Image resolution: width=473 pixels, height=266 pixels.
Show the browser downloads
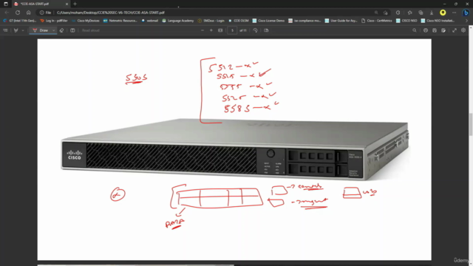click(x=432, y=13)
